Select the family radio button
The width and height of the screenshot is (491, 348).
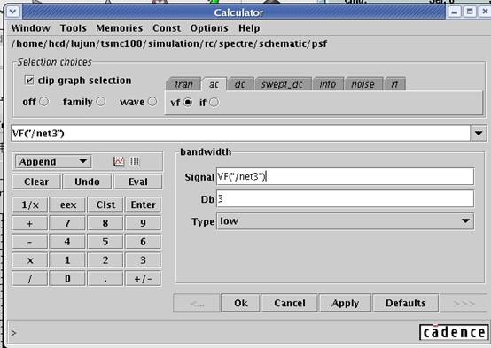(x=101, y=102)
